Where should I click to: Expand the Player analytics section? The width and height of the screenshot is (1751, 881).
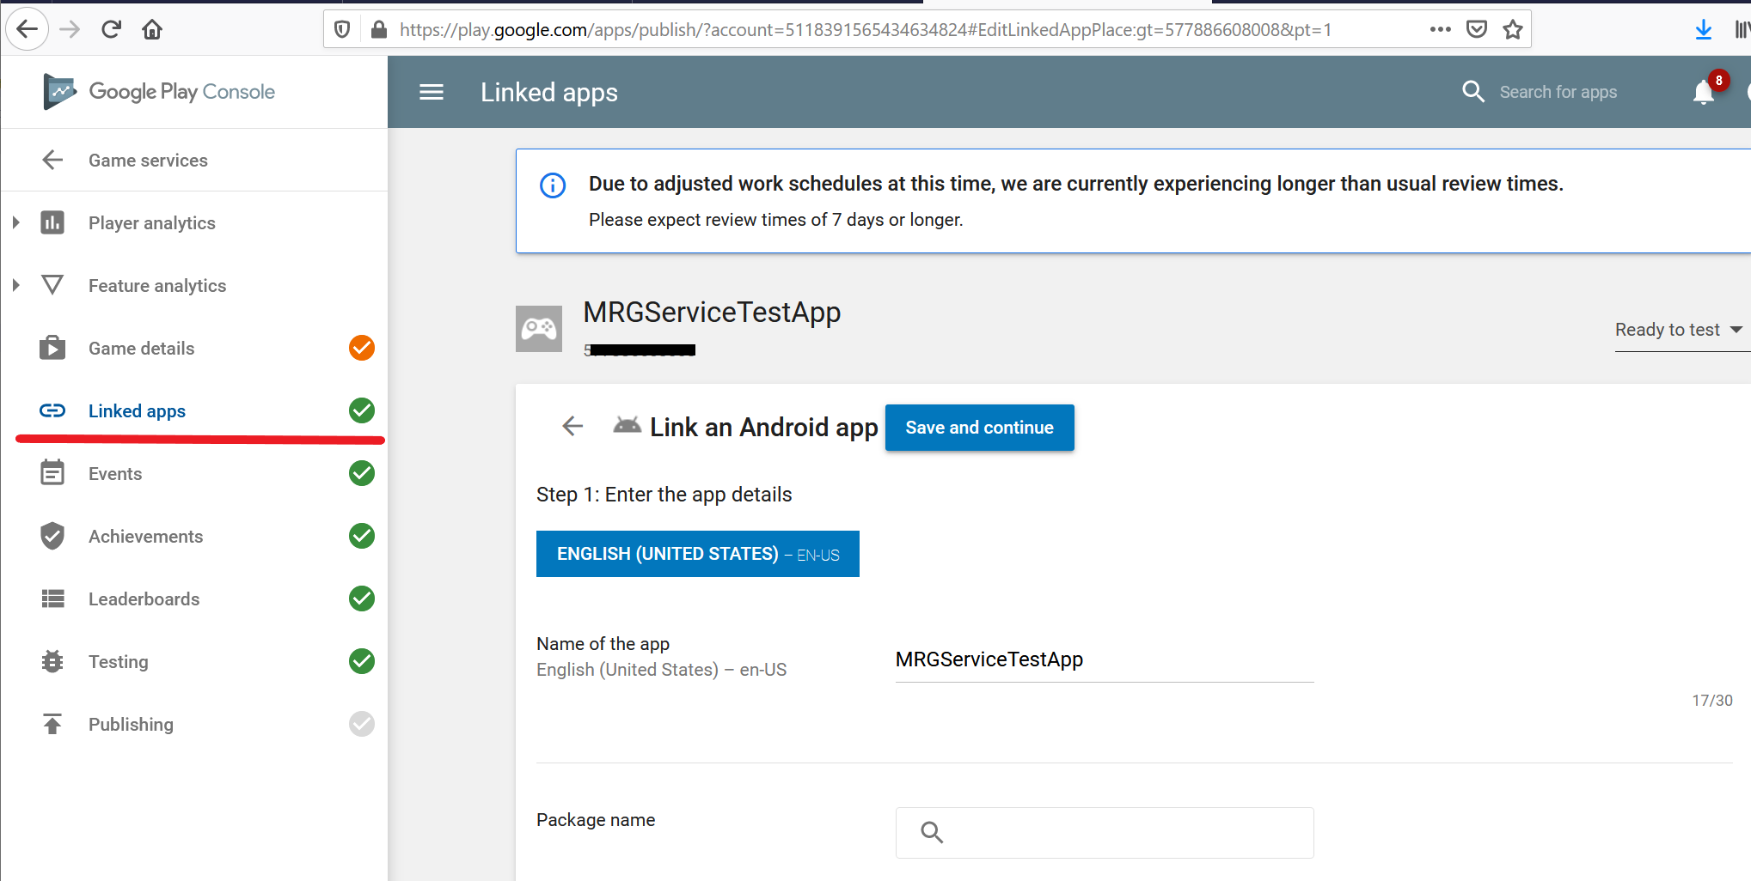pos(14,222)
